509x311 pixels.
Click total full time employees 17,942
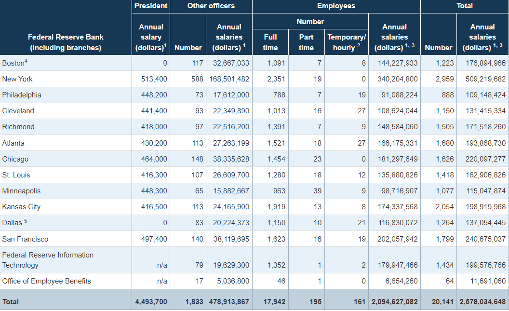pyautogui.click(x=274, y=301)
